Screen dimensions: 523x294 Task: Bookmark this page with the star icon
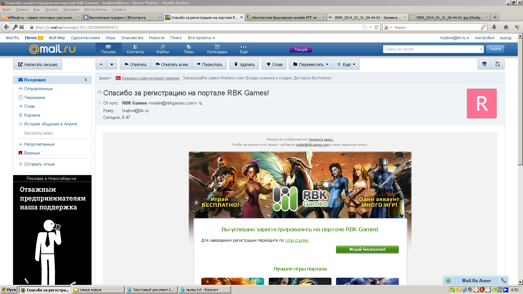pos(364,27)
